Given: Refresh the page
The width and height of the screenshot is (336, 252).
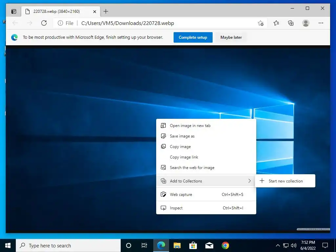Looking at the screenshot, I should point(44,23).
